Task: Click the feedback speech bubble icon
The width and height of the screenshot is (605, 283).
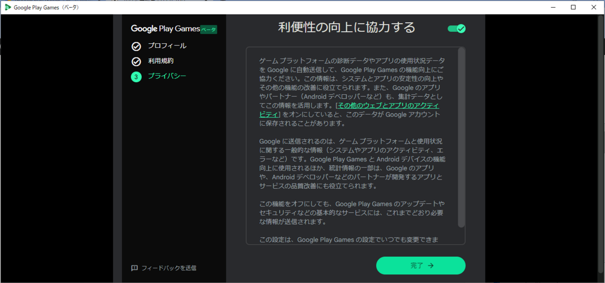Action: [x=135, y=268]
